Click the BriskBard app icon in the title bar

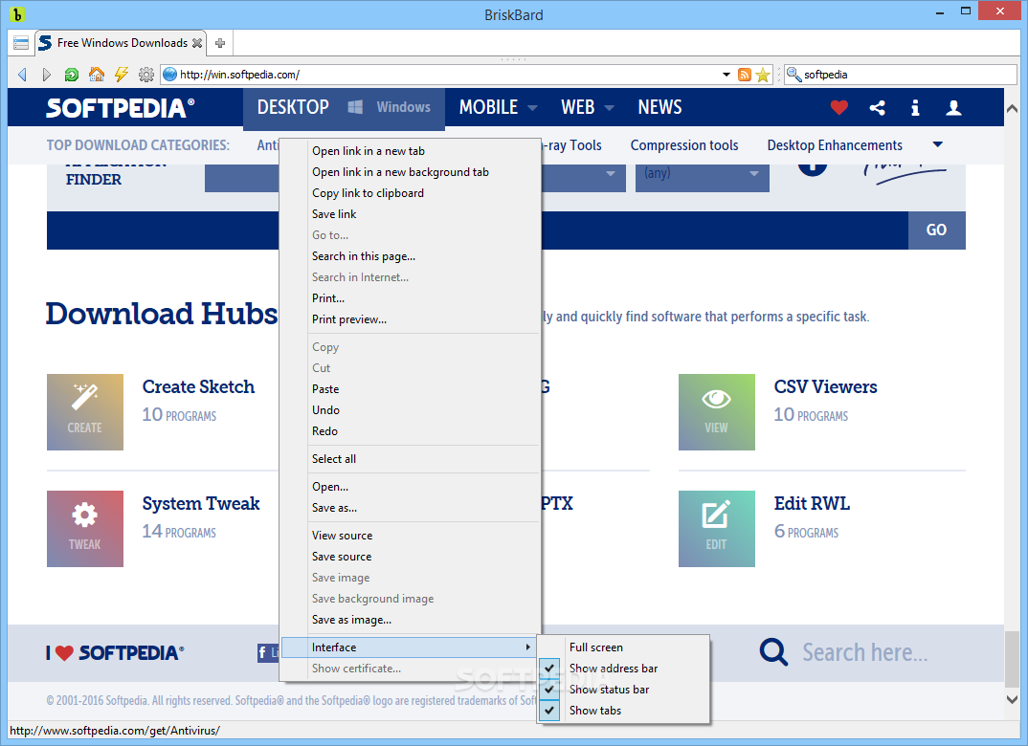pyautogui.click(x=17, y=13)
